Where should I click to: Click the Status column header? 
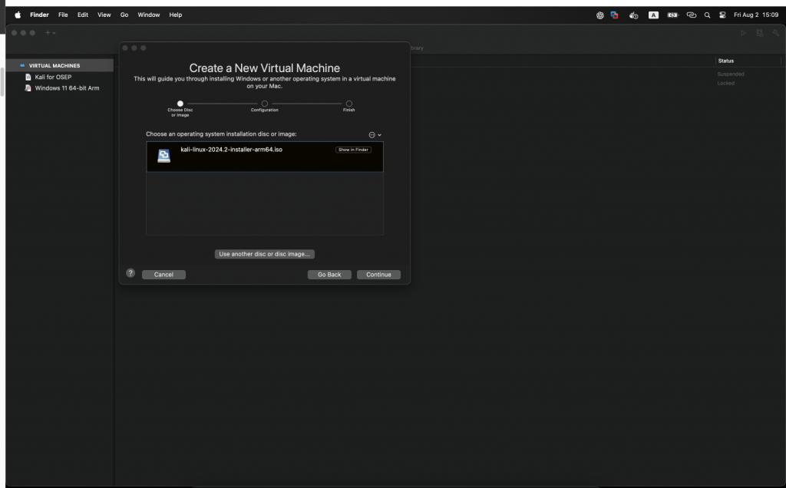726,61
